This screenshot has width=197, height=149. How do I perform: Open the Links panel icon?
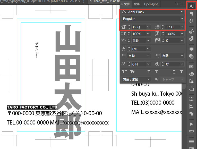pos(191,131)
